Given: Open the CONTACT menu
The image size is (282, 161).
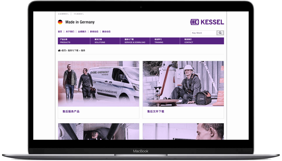Looking at the screenshot, I should point(202,41).
